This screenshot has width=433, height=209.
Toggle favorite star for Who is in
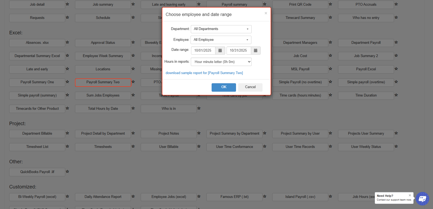[x=199, y=108]
